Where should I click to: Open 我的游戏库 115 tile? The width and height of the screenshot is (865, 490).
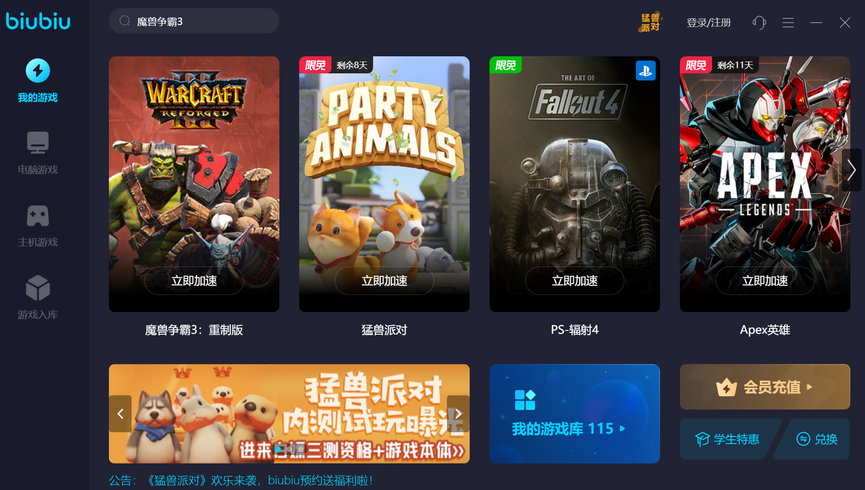coord(575,414)
